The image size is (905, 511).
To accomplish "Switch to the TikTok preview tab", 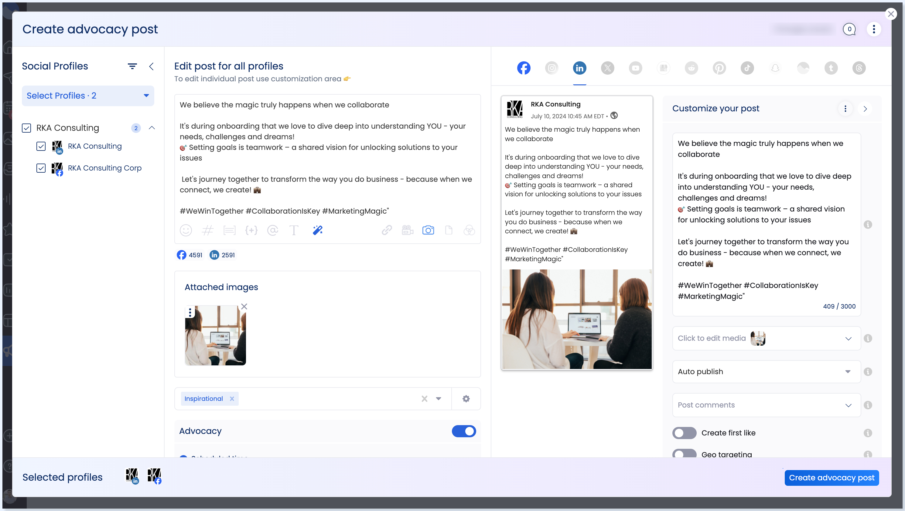I will (747, 68).
